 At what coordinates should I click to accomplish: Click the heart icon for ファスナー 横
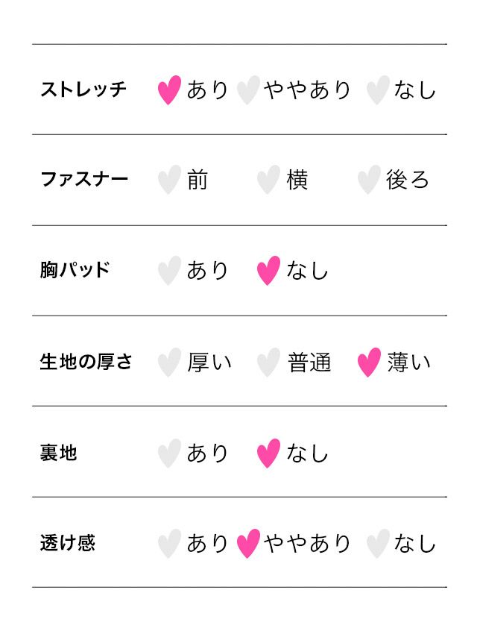point(268,180)
